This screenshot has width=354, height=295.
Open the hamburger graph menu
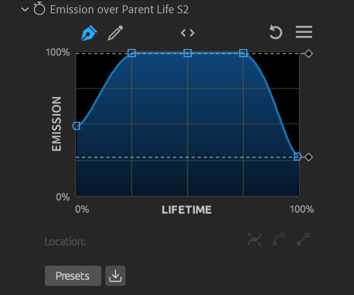[304, 32]
